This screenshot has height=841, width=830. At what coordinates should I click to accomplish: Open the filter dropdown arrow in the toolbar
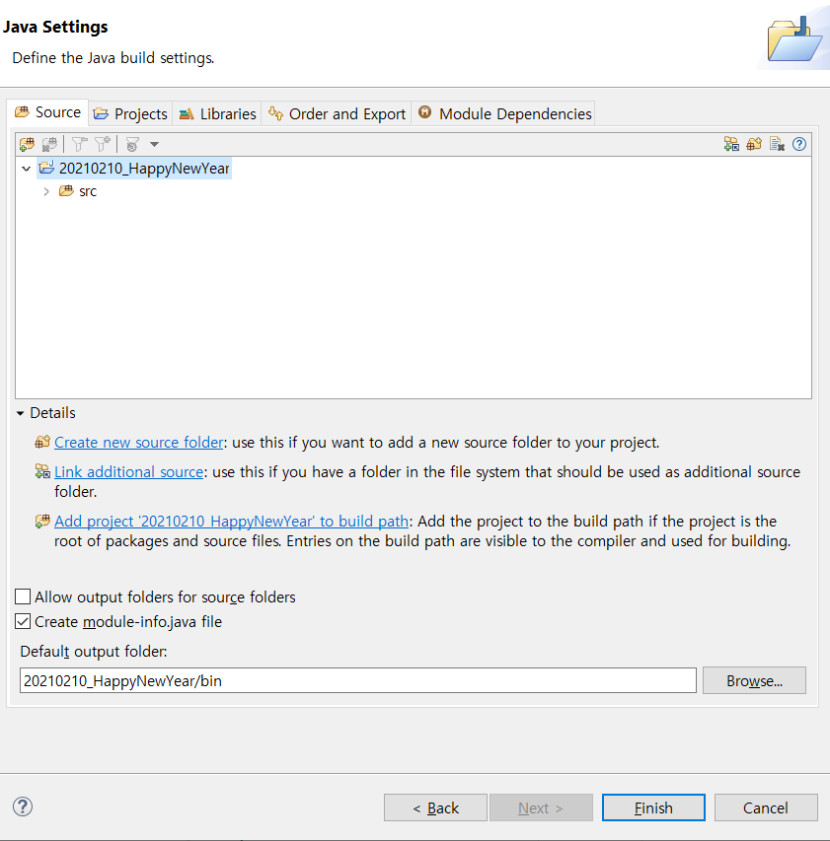(154, 144)
